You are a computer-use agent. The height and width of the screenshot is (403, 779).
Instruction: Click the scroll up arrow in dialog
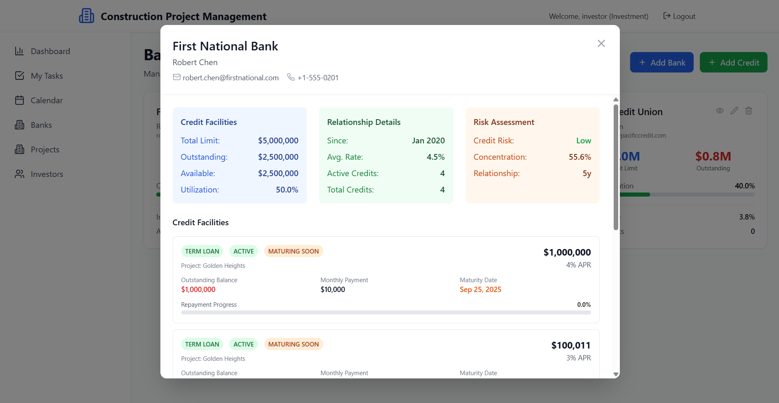point(616,100)
